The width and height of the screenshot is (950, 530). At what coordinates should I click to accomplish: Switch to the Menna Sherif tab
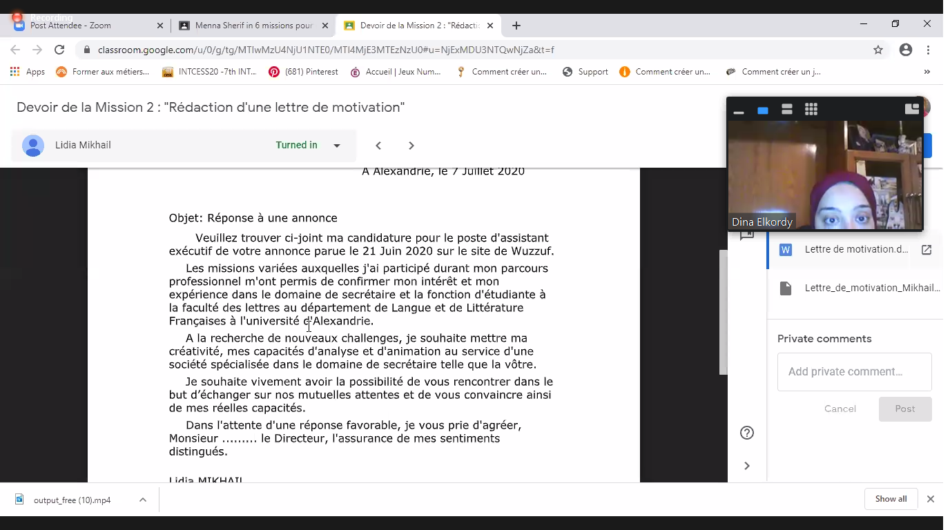(253, 26)
